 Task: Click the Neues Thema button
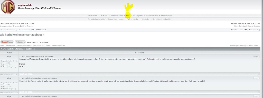pos(7,42)
